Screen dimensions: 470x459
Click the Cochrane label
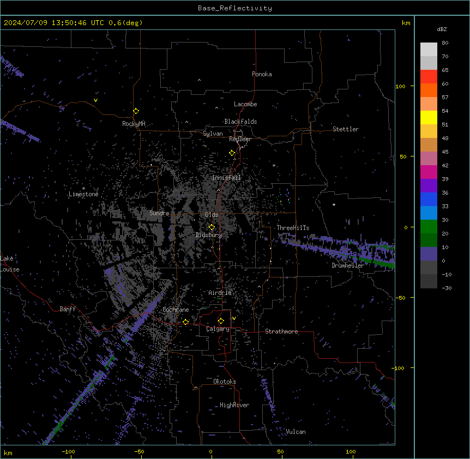176,310
